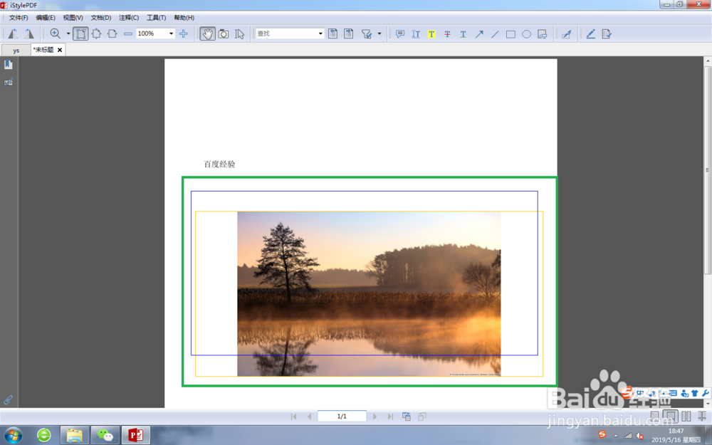The width and height of the screenshot is (712, 445).
Task: Click the 查找 search field
Action: click(x=286, y=33)
